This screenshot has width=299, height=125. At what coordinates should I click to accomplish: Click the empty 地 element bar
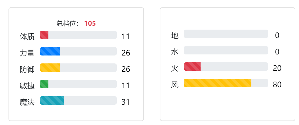pyautogui.click(x=226, y=34)
